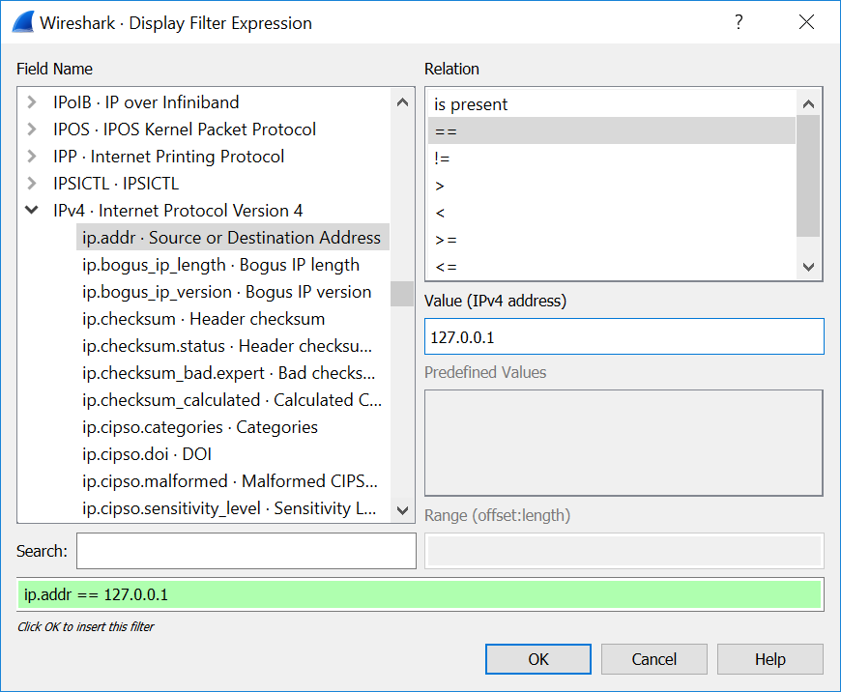
Task: Click the Cancel button
Action: [653, 659]
